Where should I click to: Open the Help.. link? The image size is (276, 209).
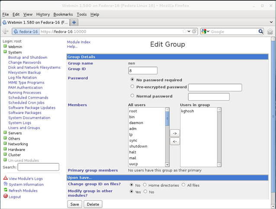(x=72, y=47)
